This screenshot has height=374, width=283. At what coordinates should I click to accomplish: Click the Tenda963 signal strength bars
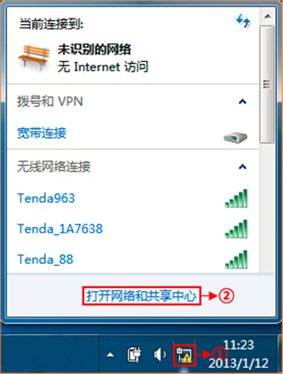[x=236, y=198]
